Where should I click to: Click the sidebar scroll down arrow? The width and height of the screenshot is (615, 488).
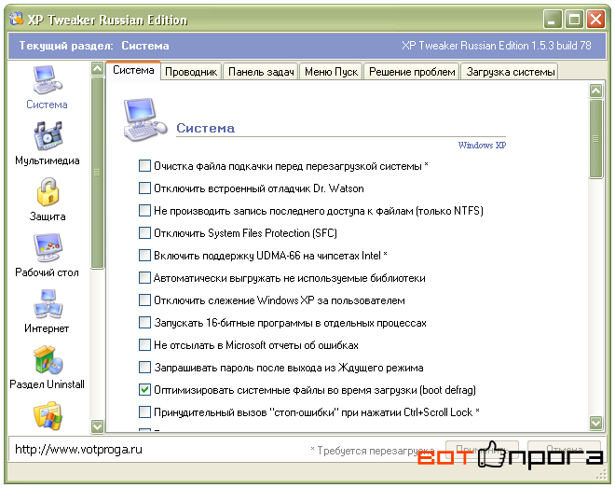(x=97, y=426)
